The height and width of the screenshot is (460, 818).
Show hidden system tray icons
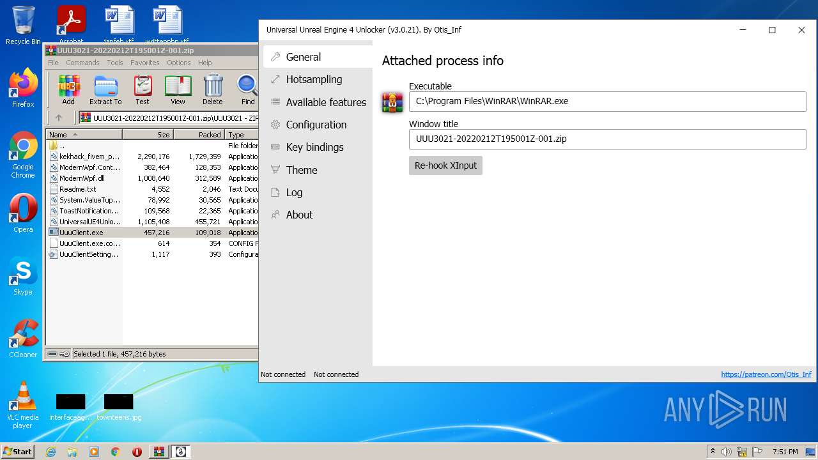coord(713,452)
